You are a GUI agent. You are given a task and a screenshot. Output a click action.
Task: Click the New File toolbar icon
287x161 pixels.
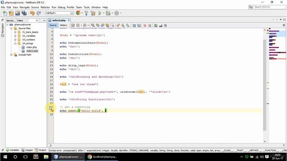click(x=5, y=13)
